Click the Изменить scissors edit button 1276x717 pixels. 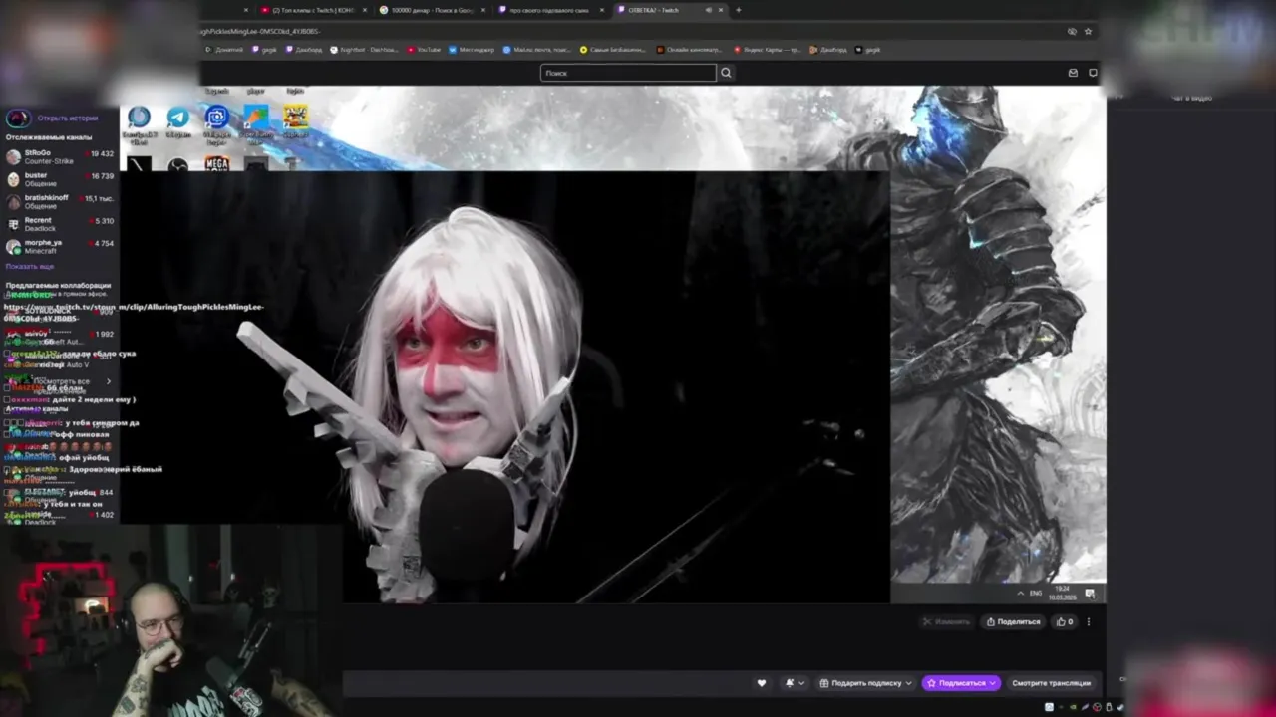[x=946, y=621]
